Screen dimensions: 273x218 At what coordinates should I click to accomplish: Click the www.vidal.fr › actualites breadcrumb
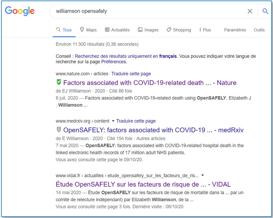[x=127, y=176]
